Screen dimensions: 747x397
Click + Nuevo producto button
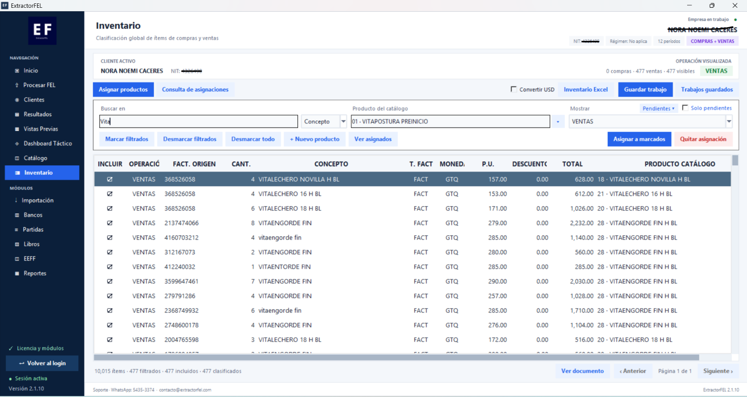(x=315, y=139)
